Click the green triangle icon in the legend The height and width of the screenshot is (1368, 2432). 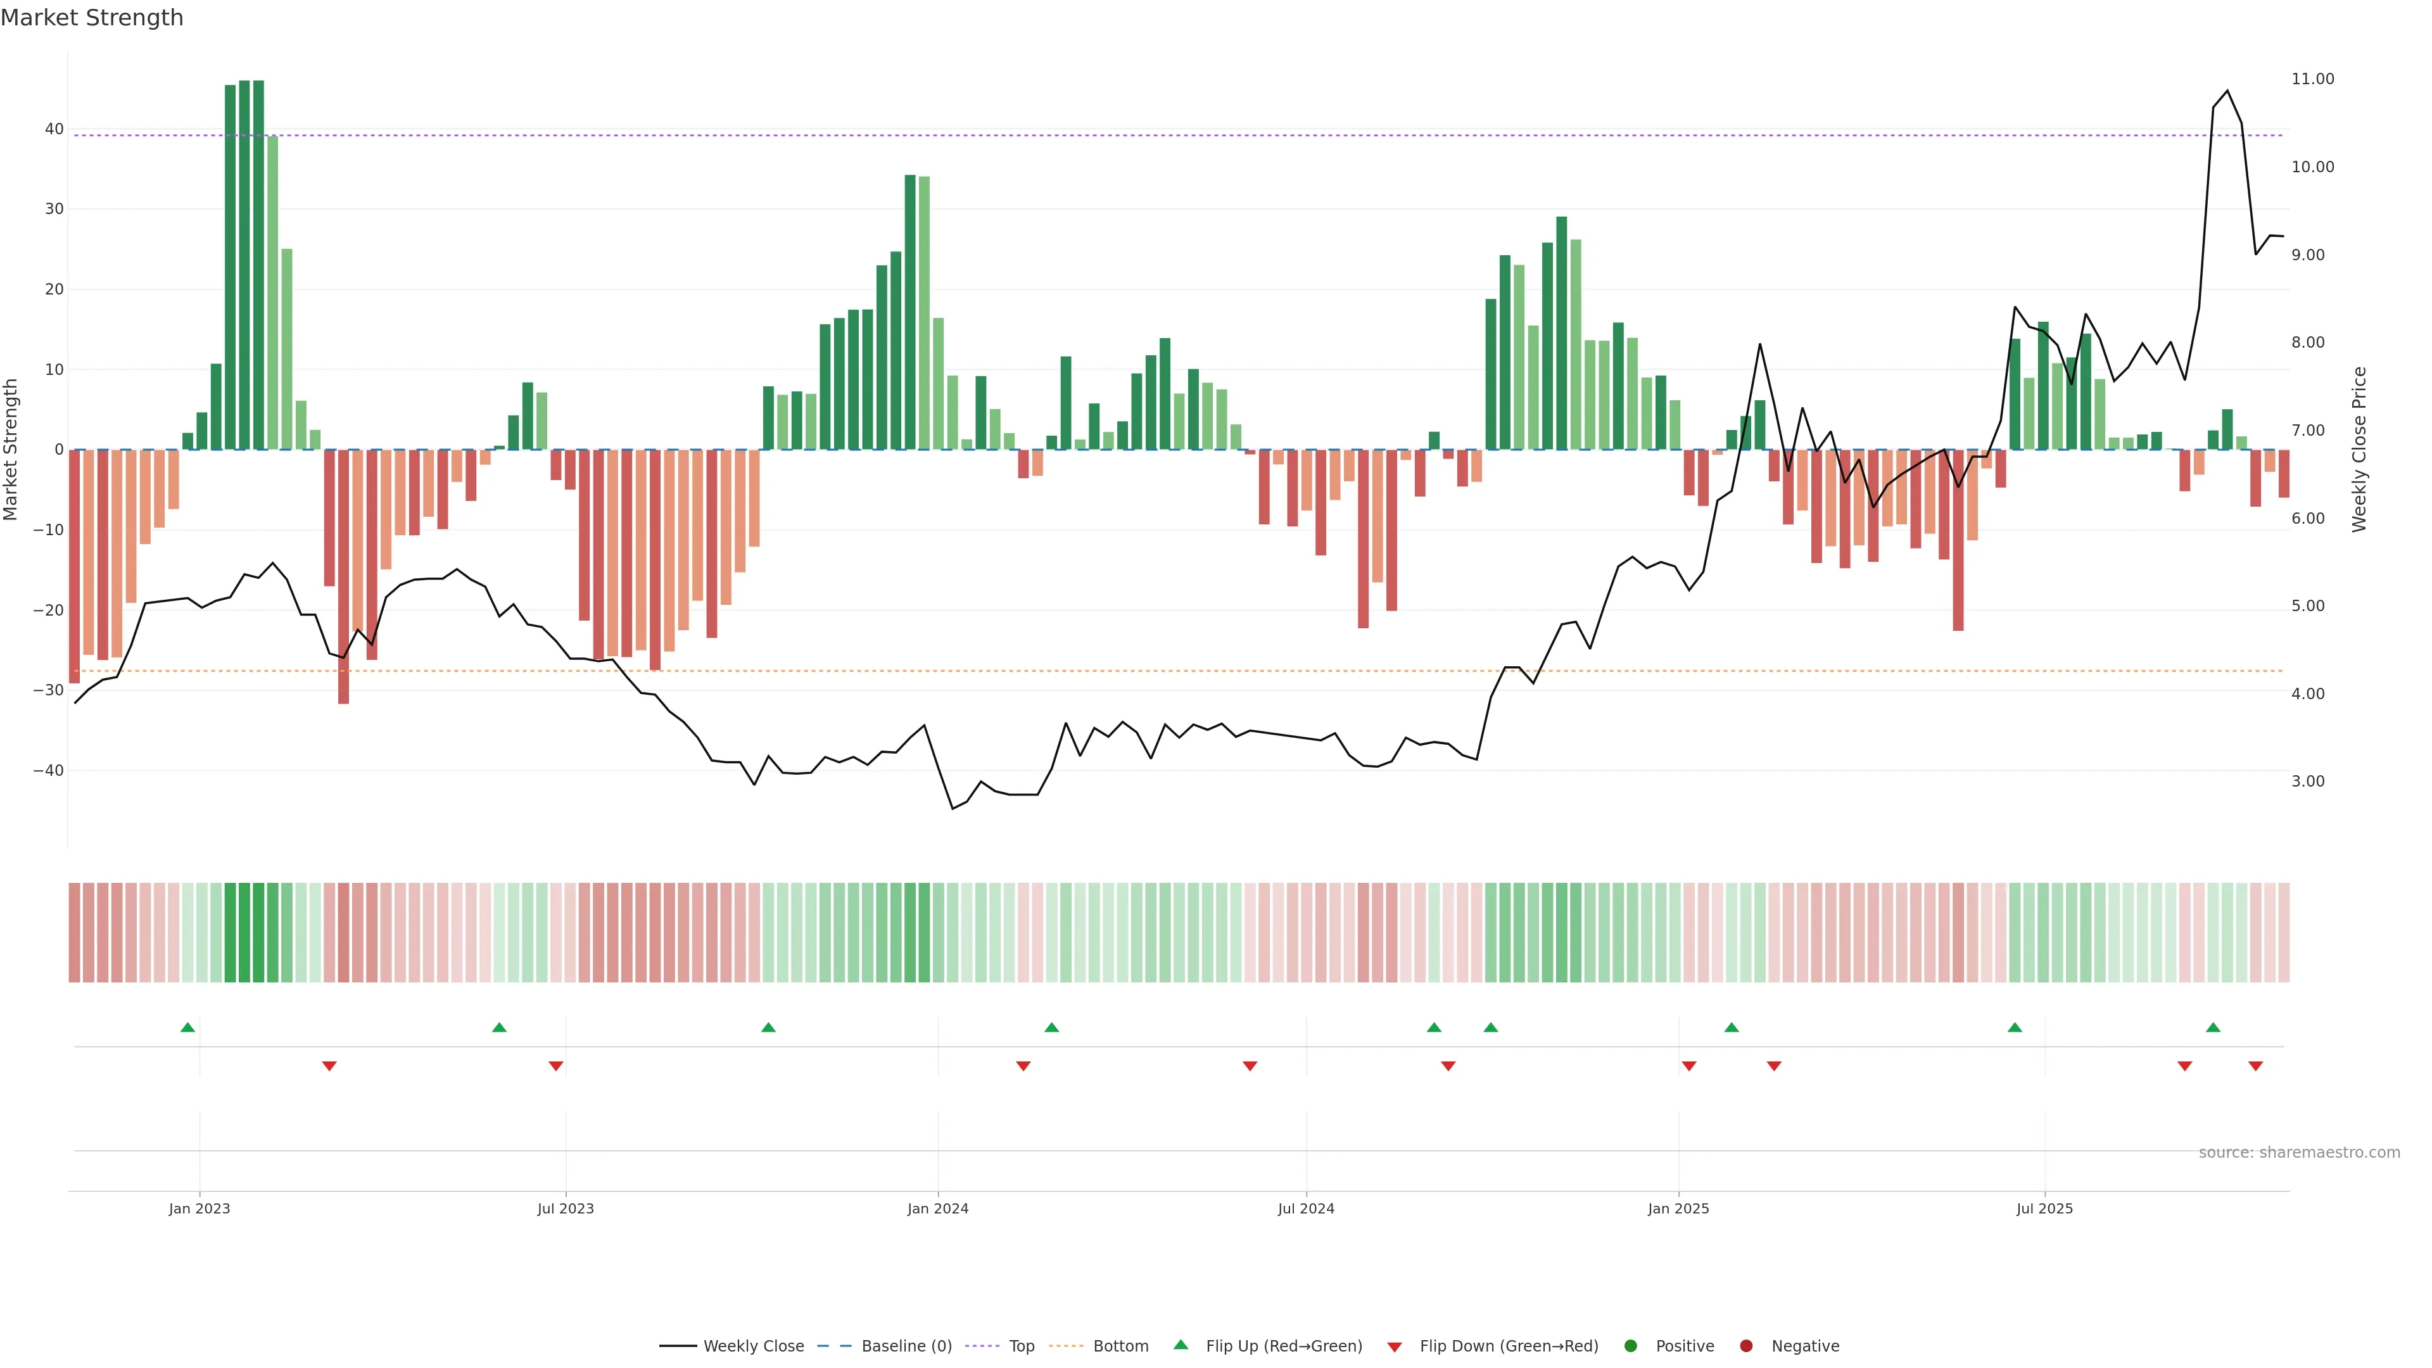point(1180,1345)
